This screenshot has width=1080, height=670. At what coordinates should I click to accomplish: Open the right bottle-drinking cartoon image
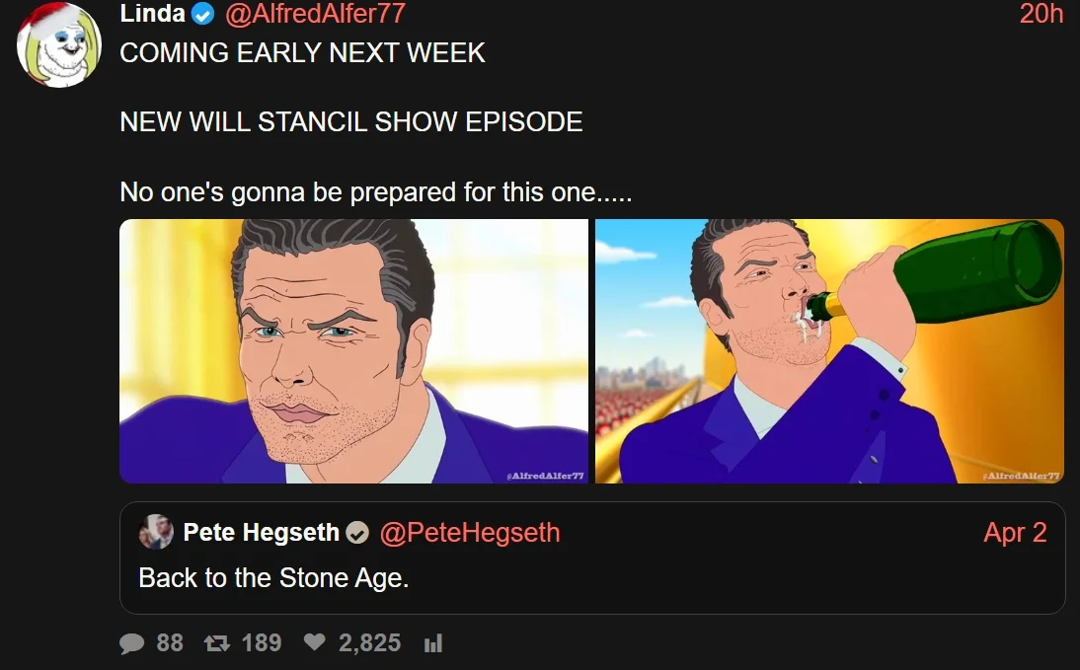pyautogui.click(x=829, y=351)
